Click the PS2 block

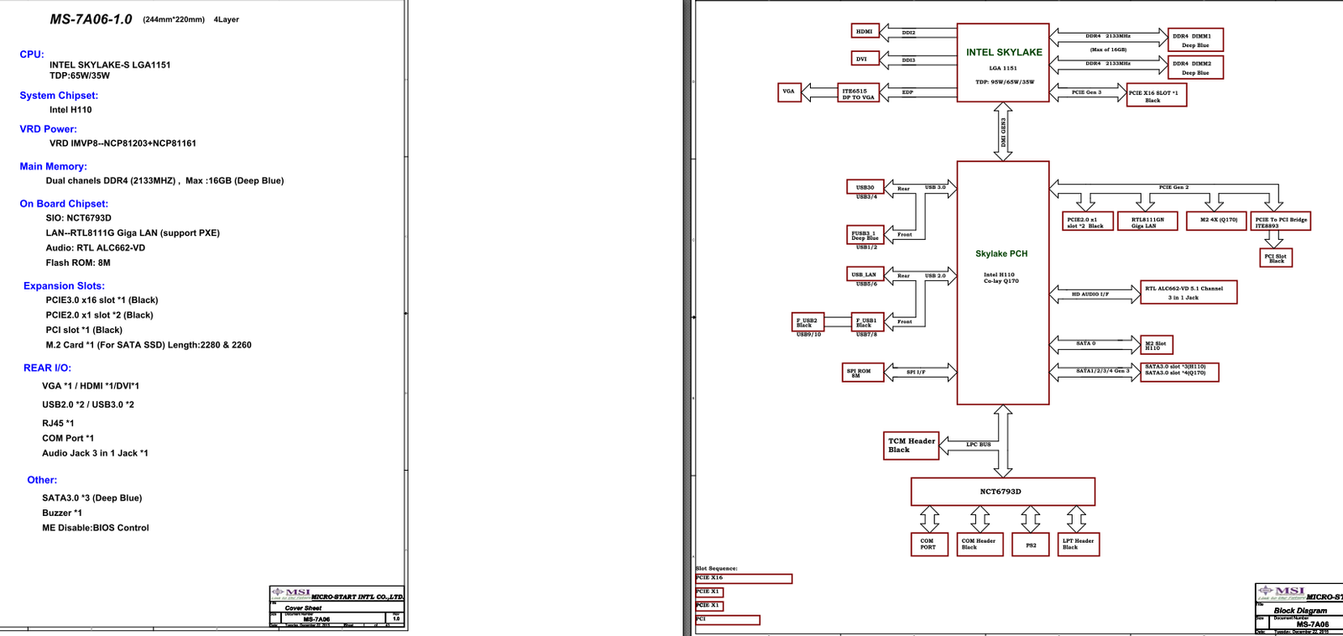coord(1031,545)
